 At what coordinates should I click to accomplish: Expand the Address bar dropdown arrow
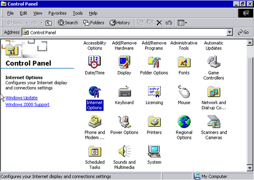tap(230, 32)
